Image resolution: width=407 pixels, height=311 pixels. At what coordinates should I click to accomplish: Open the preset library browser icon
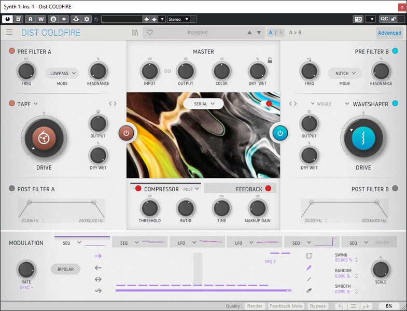(x=135, y=33)
